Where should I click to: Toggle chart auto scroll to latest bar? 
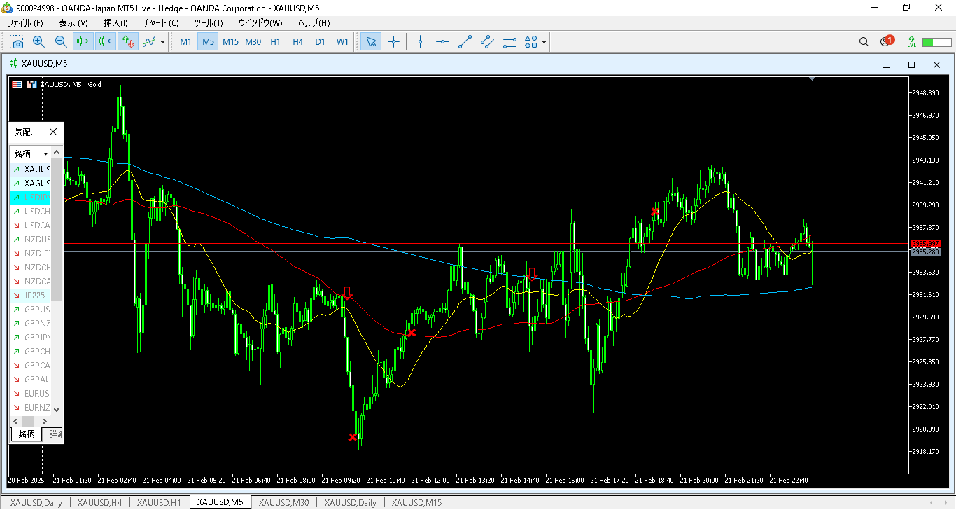[x=83, y=42]
